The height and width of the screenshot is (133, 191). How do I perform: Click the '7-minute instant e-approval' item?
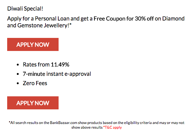coord(57,74)
